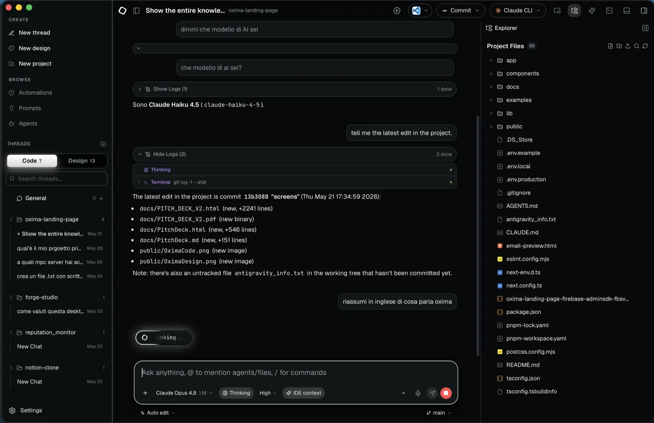Focus the Ask anything input field
This screenshot has height=423, width=654.
(296, 373)
